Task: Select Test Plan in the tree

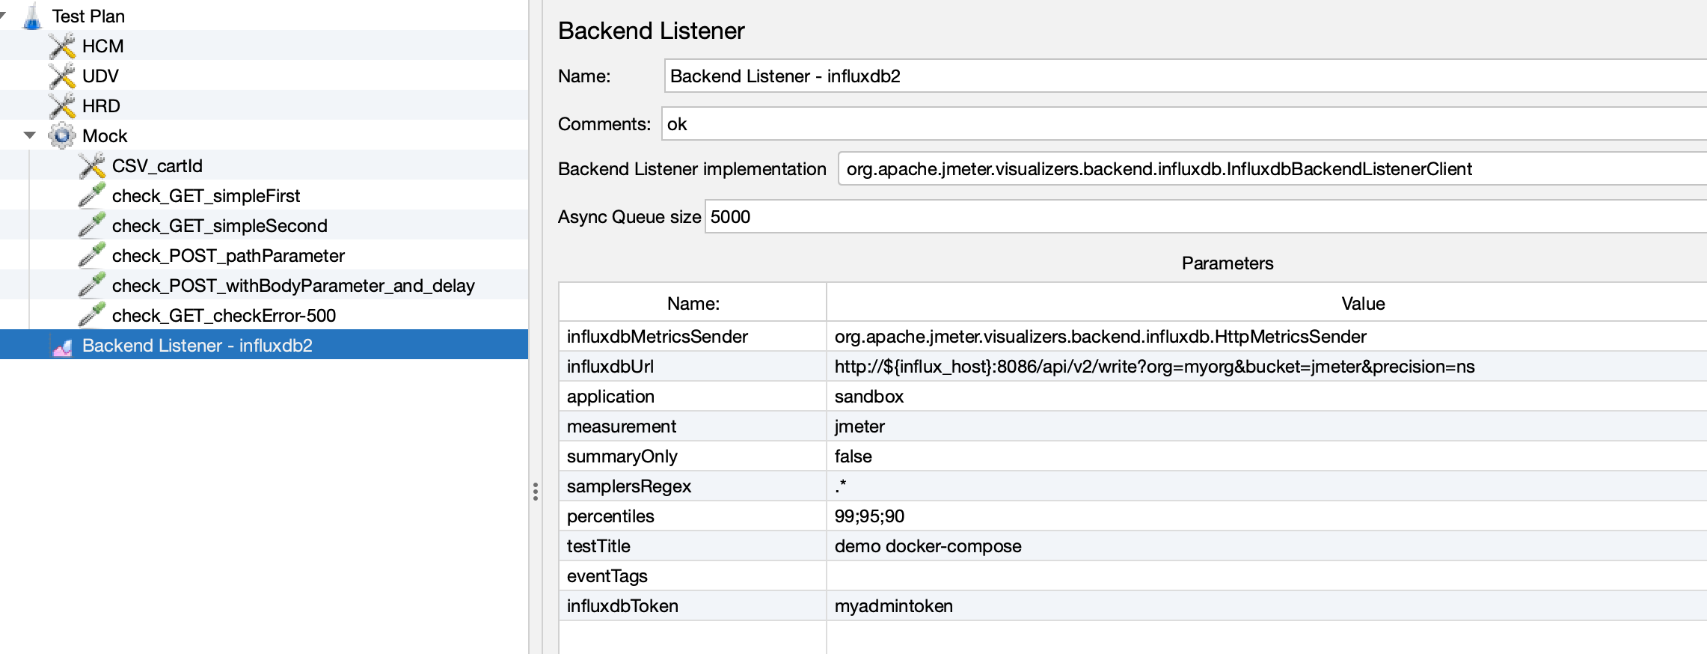Action: coord(88,16)
